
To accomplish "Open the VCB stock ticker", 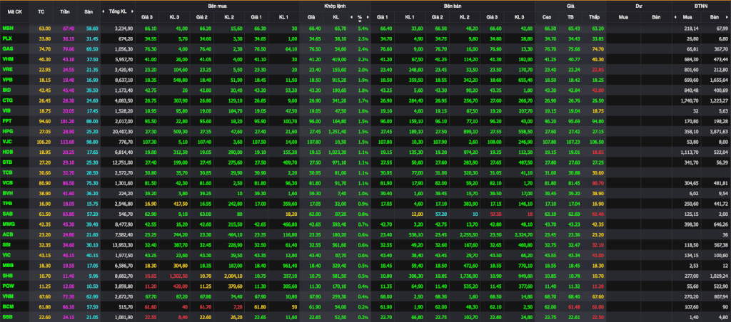I will pos(7,182).
